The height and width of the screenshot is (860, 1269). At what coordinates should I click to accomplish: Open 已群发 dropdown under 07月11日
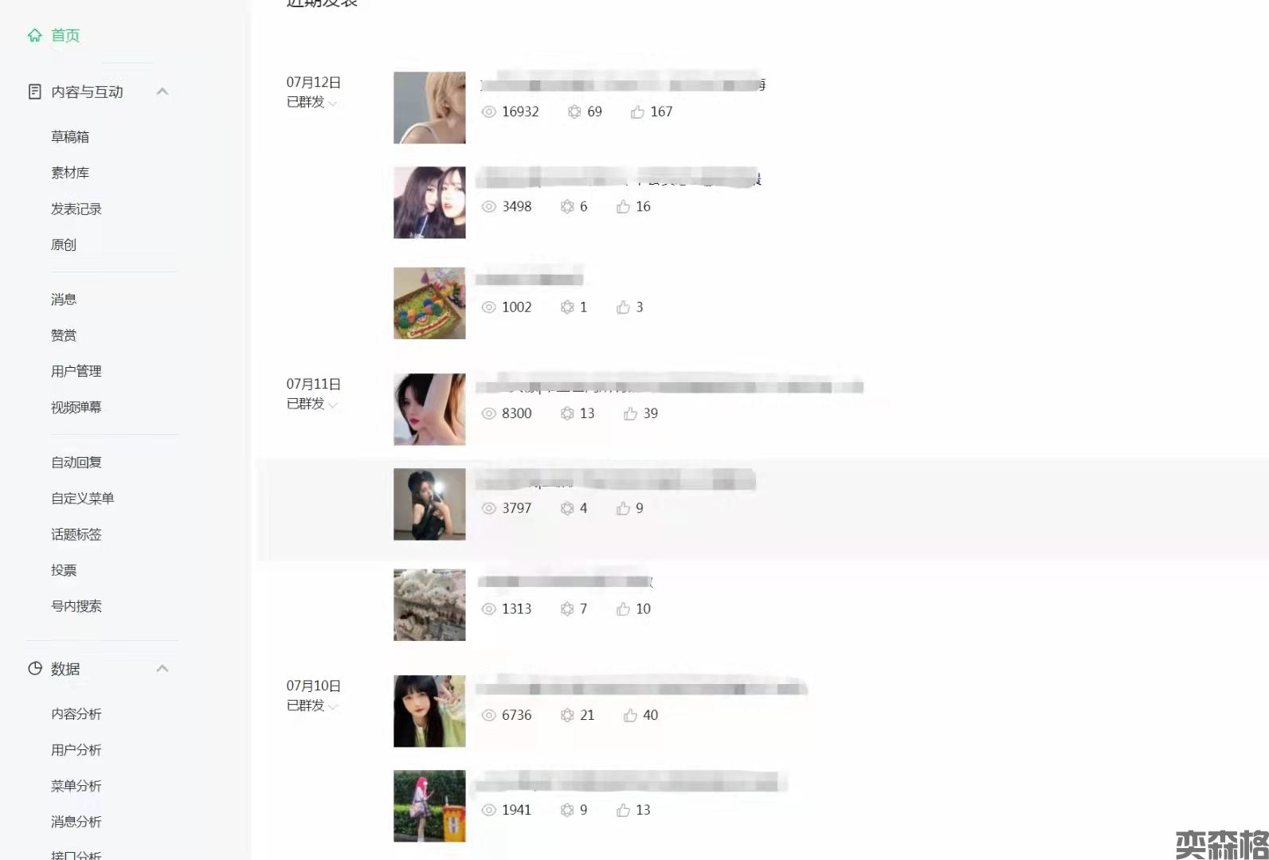point(312,404)
